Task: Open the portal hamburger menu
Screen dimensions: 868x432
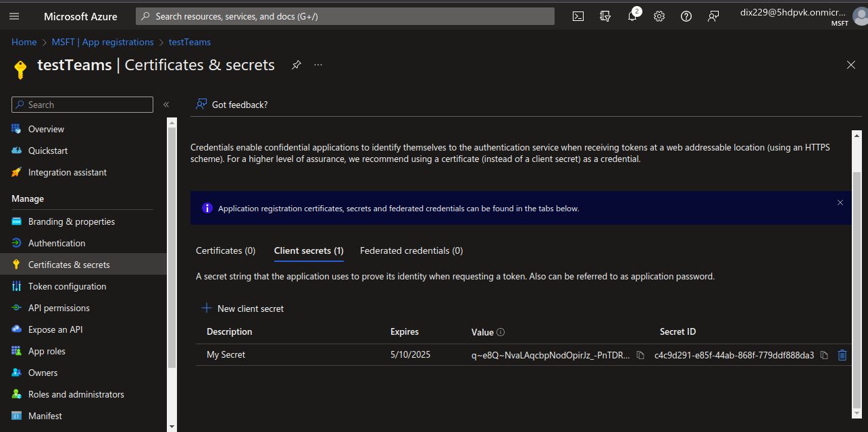Action: tap(14, 16)
